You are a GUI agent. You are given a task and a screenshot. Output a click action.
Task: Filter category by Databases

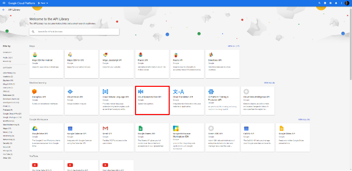click(x=9, y=95)
